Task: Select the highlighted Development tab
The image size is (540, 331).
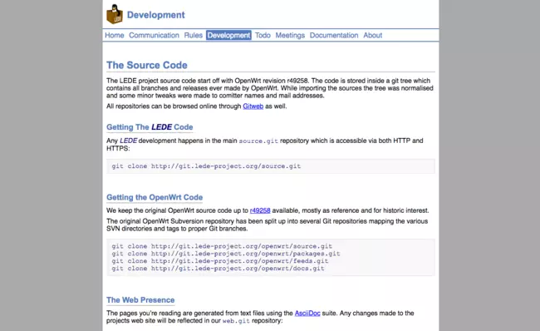Action: [x=228, y=35]
